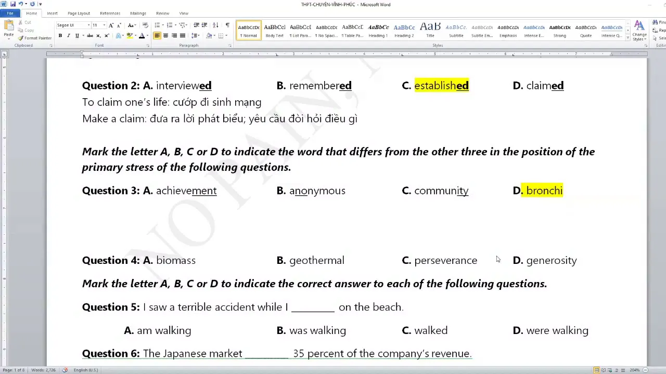Click the English (U.S.) language indicator
Screen dimensions: 666x374
pyautogui.click(x=85, y=370)
